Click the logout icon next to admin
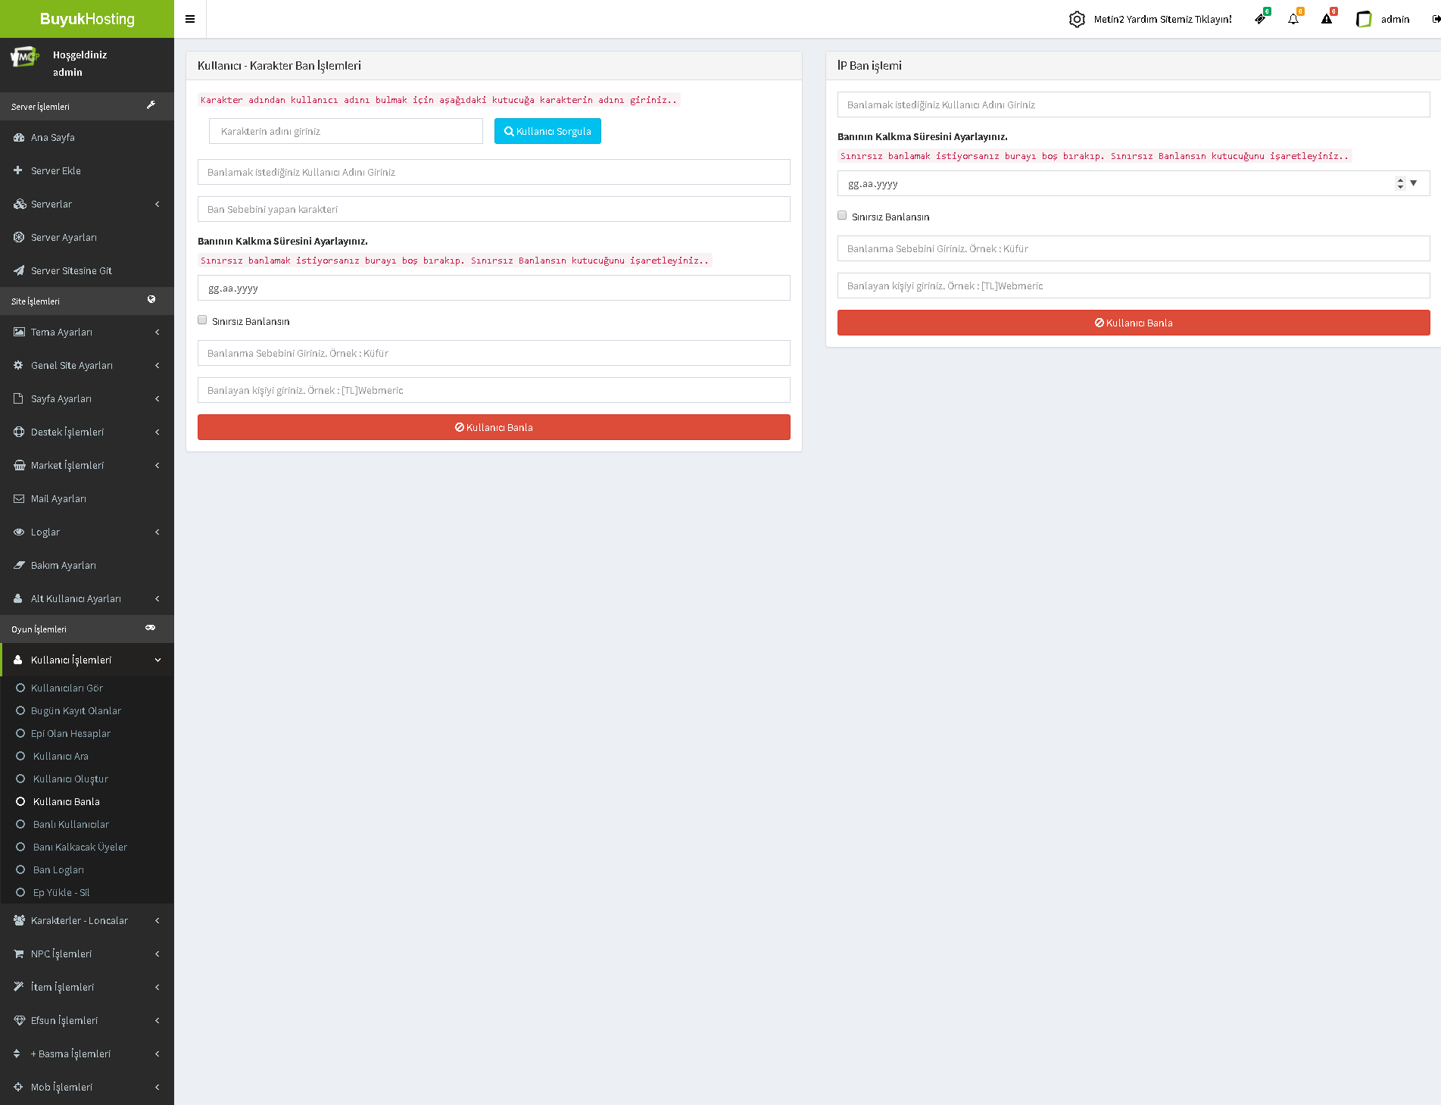Viewport: 1441px width, 1105px height. click(x=1436, y=19)
